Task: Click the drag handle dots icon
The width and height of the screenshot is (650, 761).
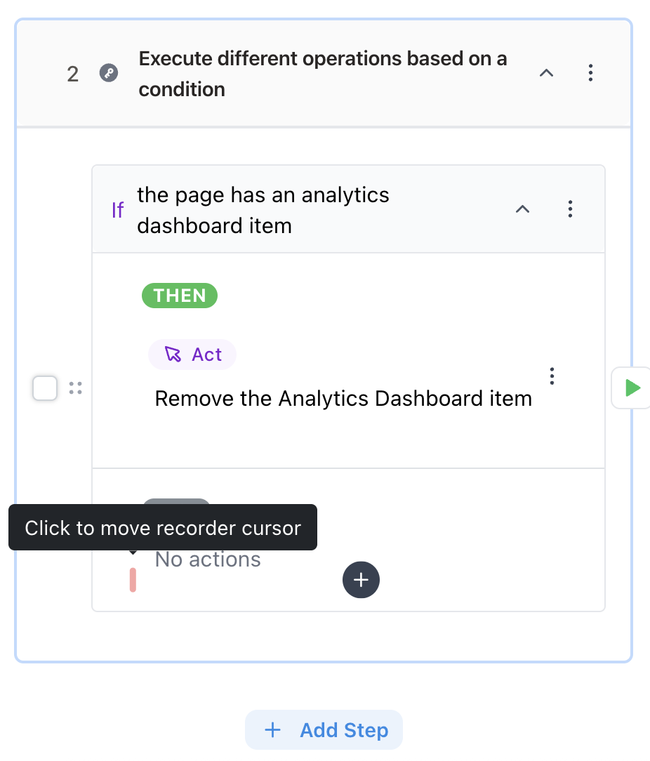Action: [x=75, y=388]
